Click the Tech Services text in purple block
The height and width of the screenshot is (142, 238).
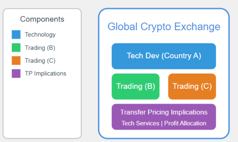point(140,123)
